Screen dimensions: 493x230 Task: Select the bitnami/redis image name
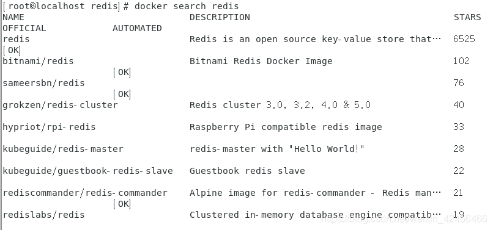[x=38, y=61]
